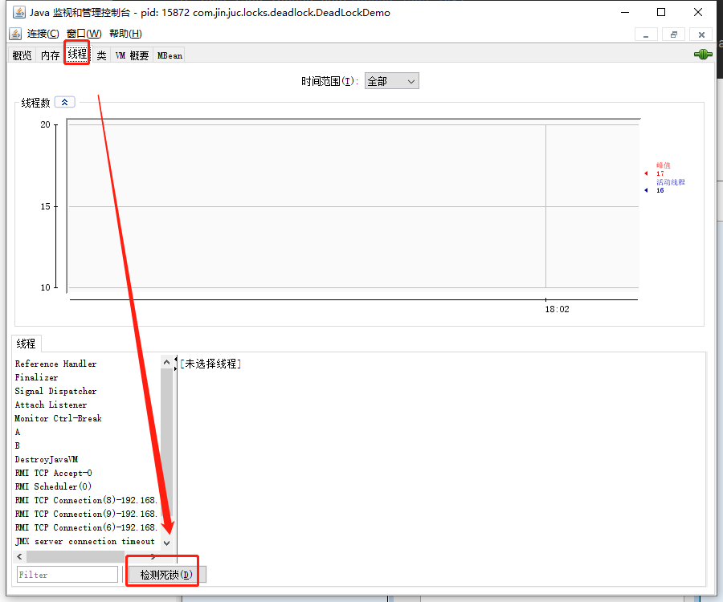Select thread Reference Handler
723x602 pixels.
[55, 364]
